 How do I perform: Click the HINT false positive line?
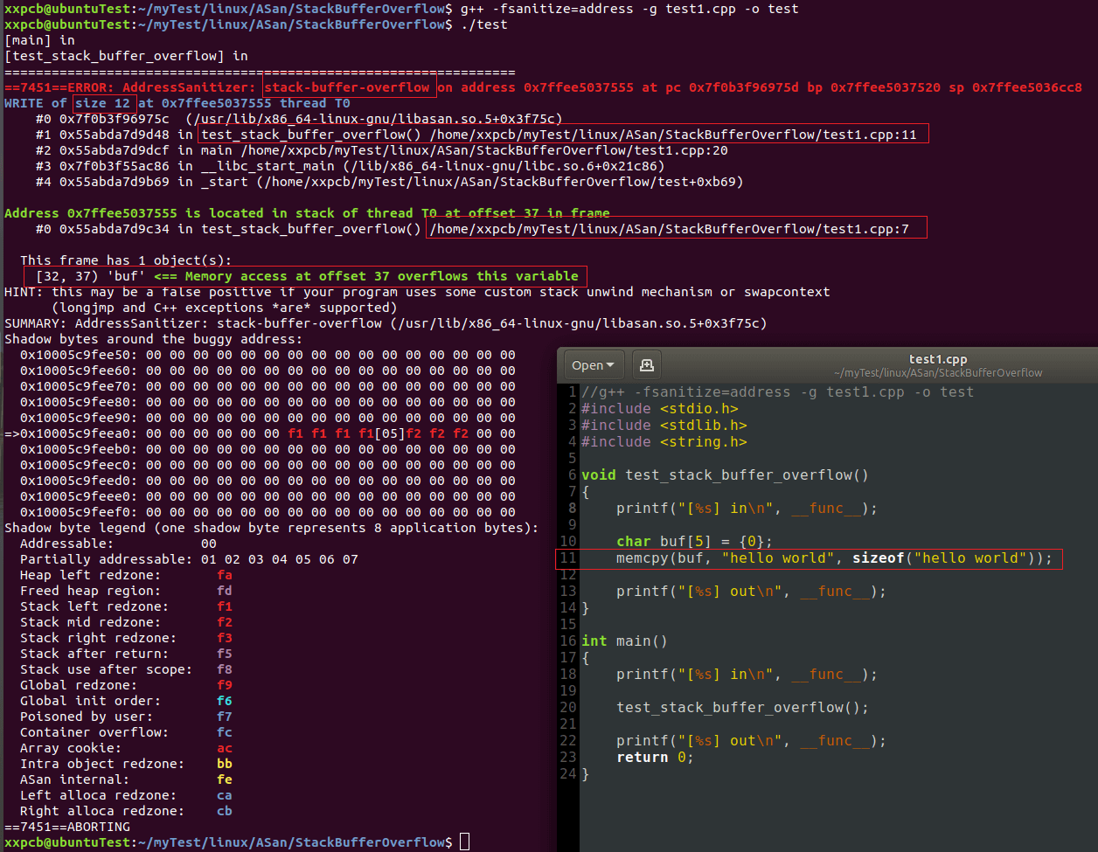tap(417, 292)
